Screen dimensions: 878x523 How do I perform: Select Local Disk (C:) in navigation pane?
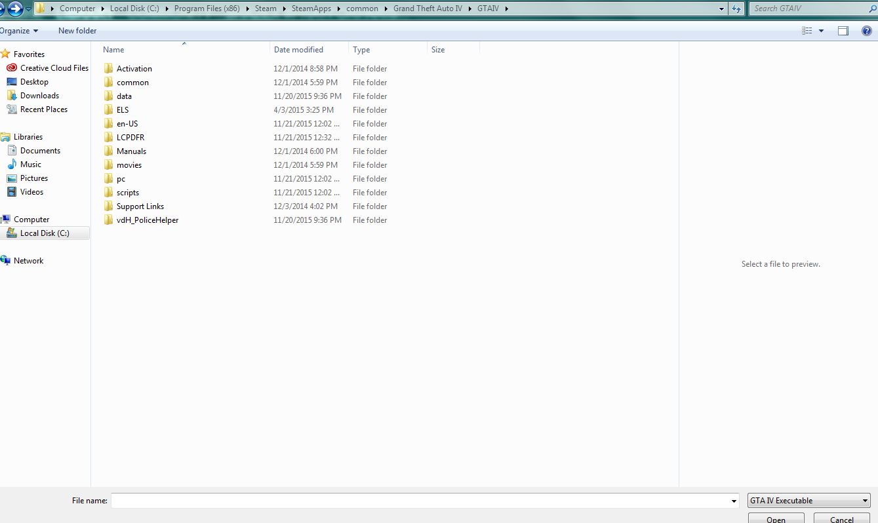click(45, 233)
